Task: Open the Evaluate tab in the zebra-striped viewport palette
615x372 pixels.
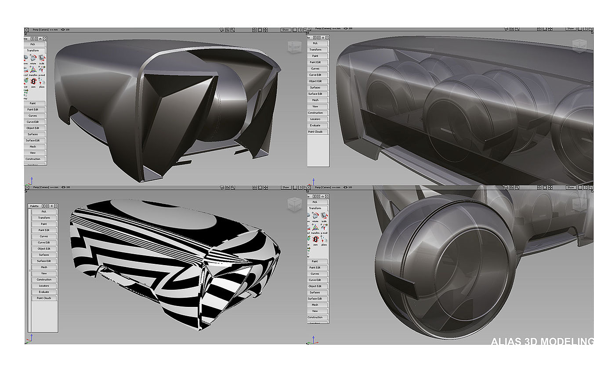Action: click(x=44, y=292)
